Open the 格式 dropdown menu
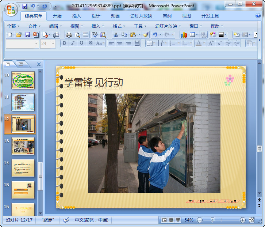This screenshot has width=265, height=227. click(x=119, y=26)
